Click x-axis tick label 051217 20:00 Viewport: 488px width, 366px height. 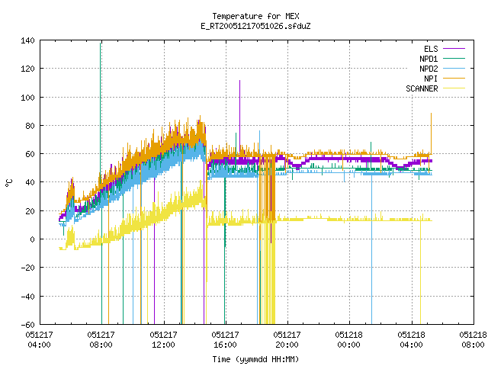point(287,340)
